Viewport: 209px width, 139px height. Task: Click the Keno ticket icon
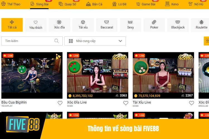pos(167,4)
